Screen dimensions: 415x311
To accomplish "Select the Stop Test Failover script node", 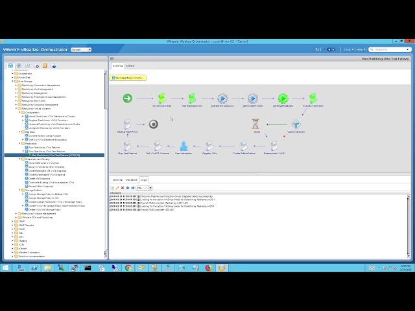I will 127,146.
